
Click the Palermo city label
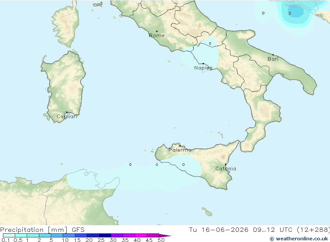[x=180, y=150]
